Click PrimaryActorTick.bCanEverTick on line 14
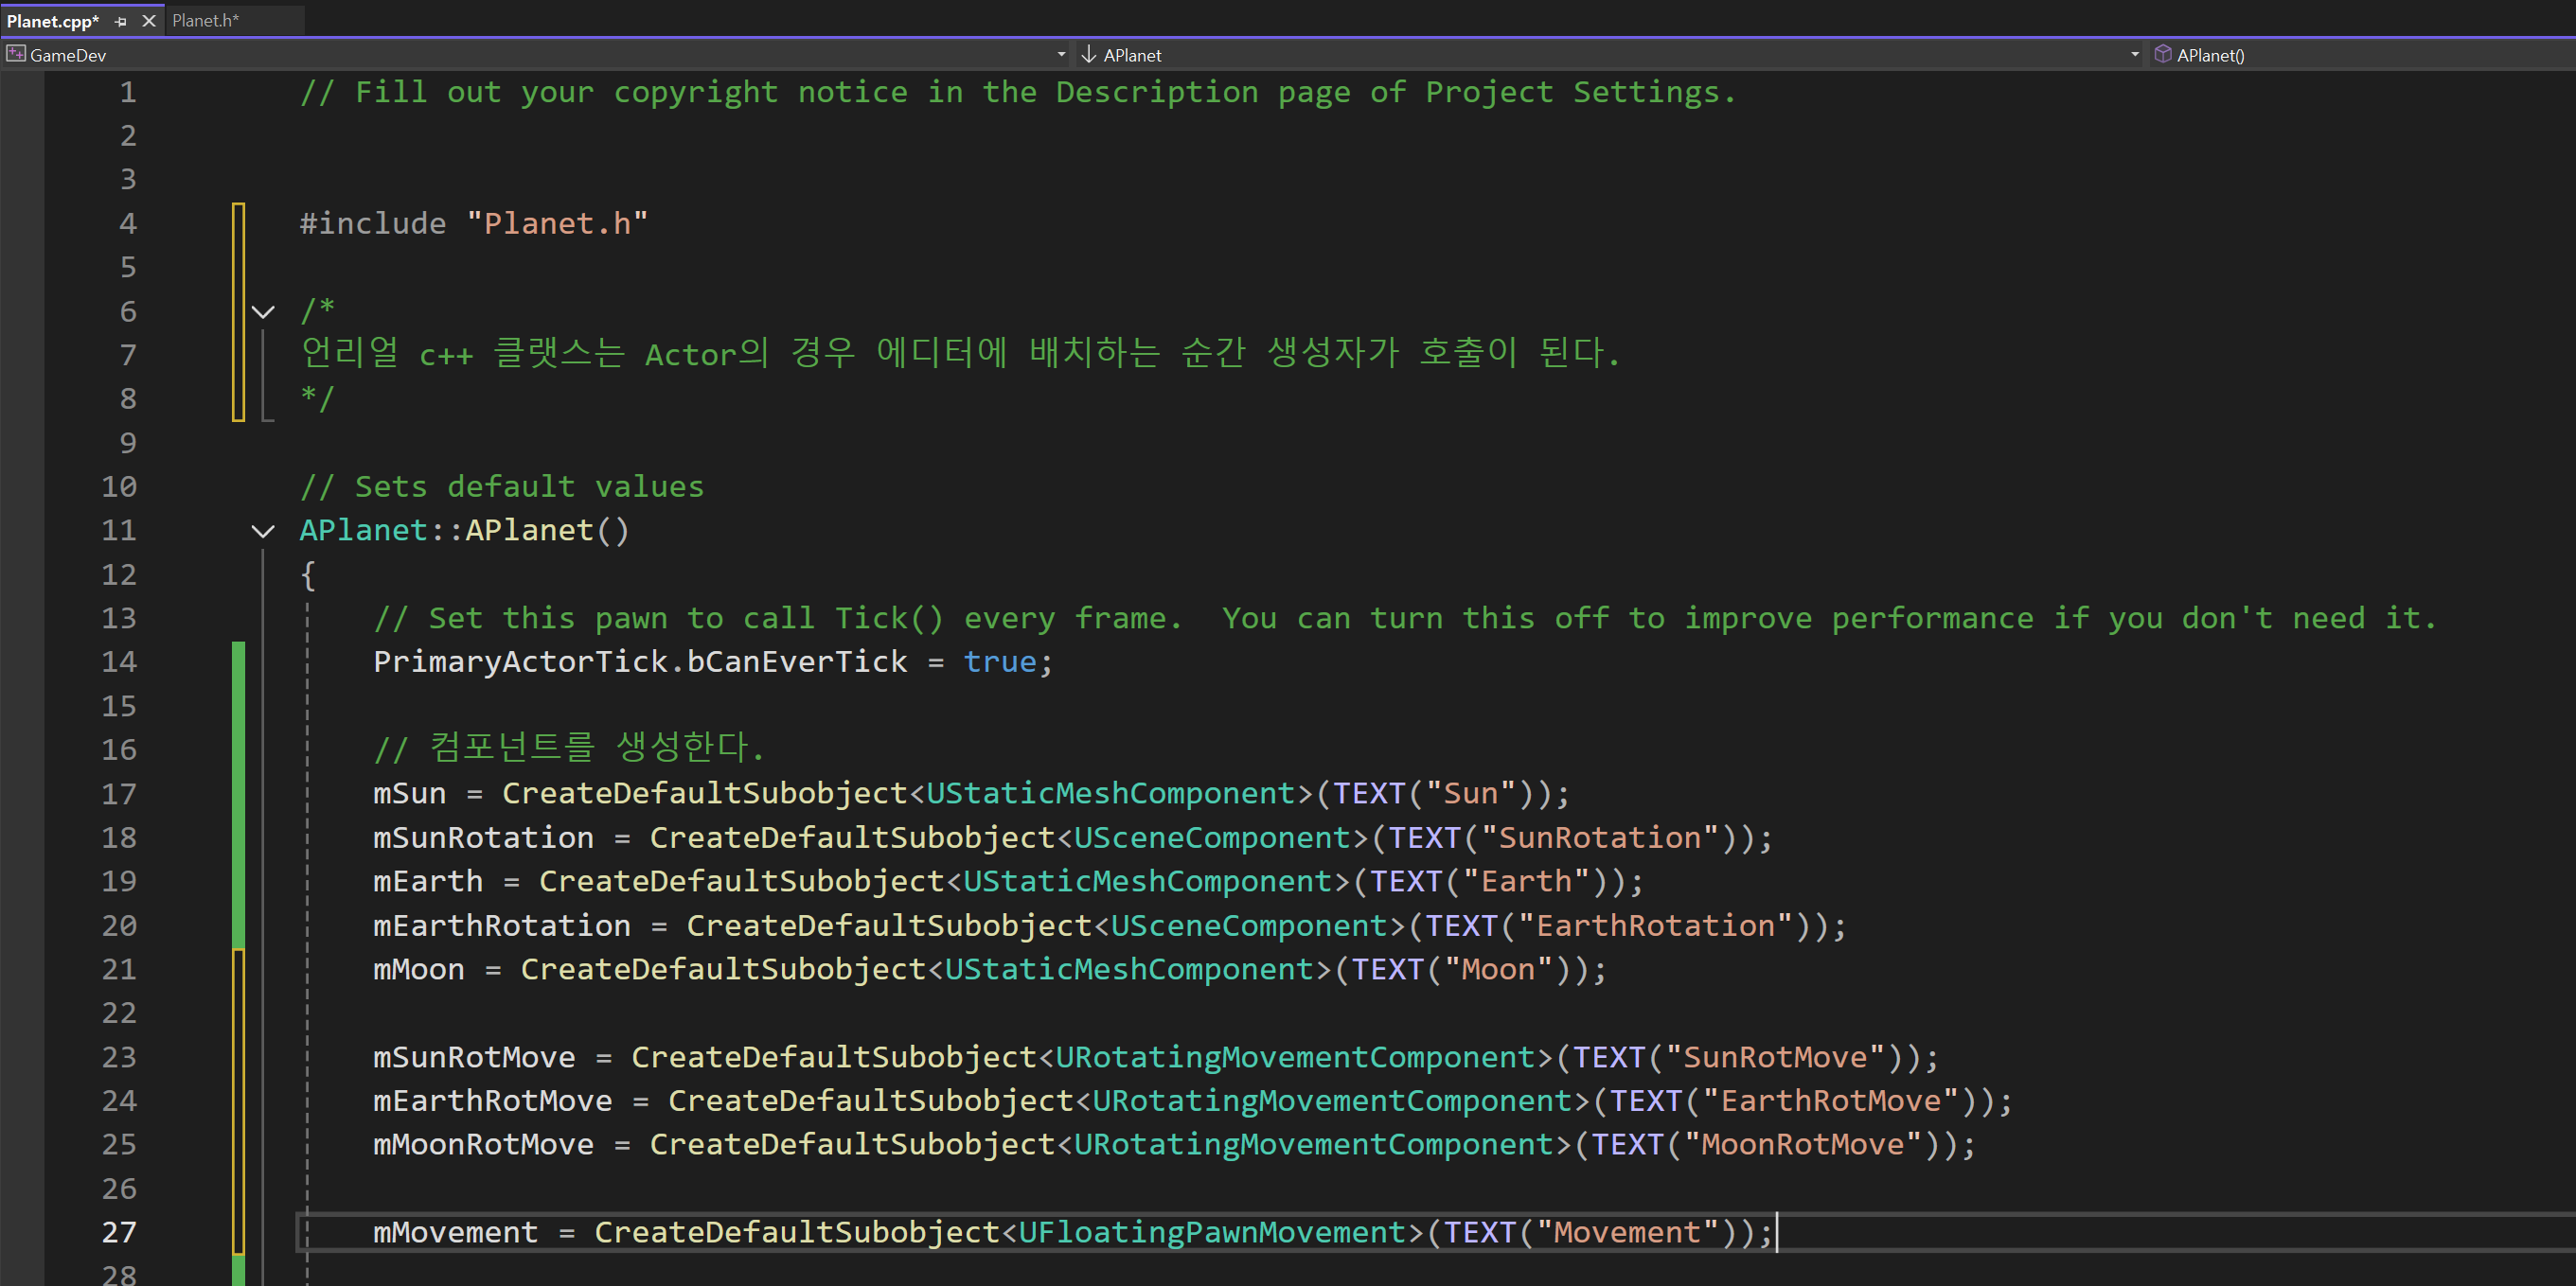Viewport: 2576px width, 1286px height. 640,661
